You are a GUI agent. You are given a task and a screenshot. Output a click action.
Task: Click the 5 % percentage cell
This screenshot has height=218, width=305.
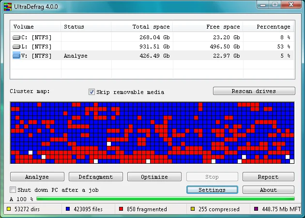click(285, 56)
